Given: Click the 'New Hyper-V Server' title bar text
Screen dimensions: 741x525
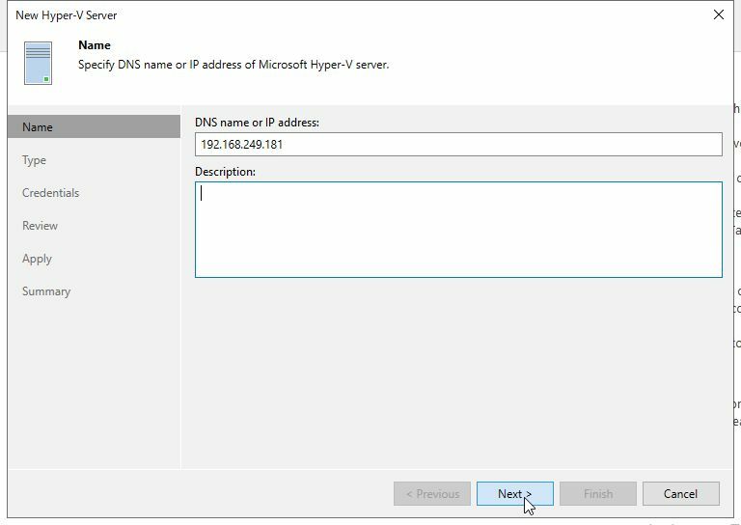Looking at the screenshot, I should (x=67, y=15).
